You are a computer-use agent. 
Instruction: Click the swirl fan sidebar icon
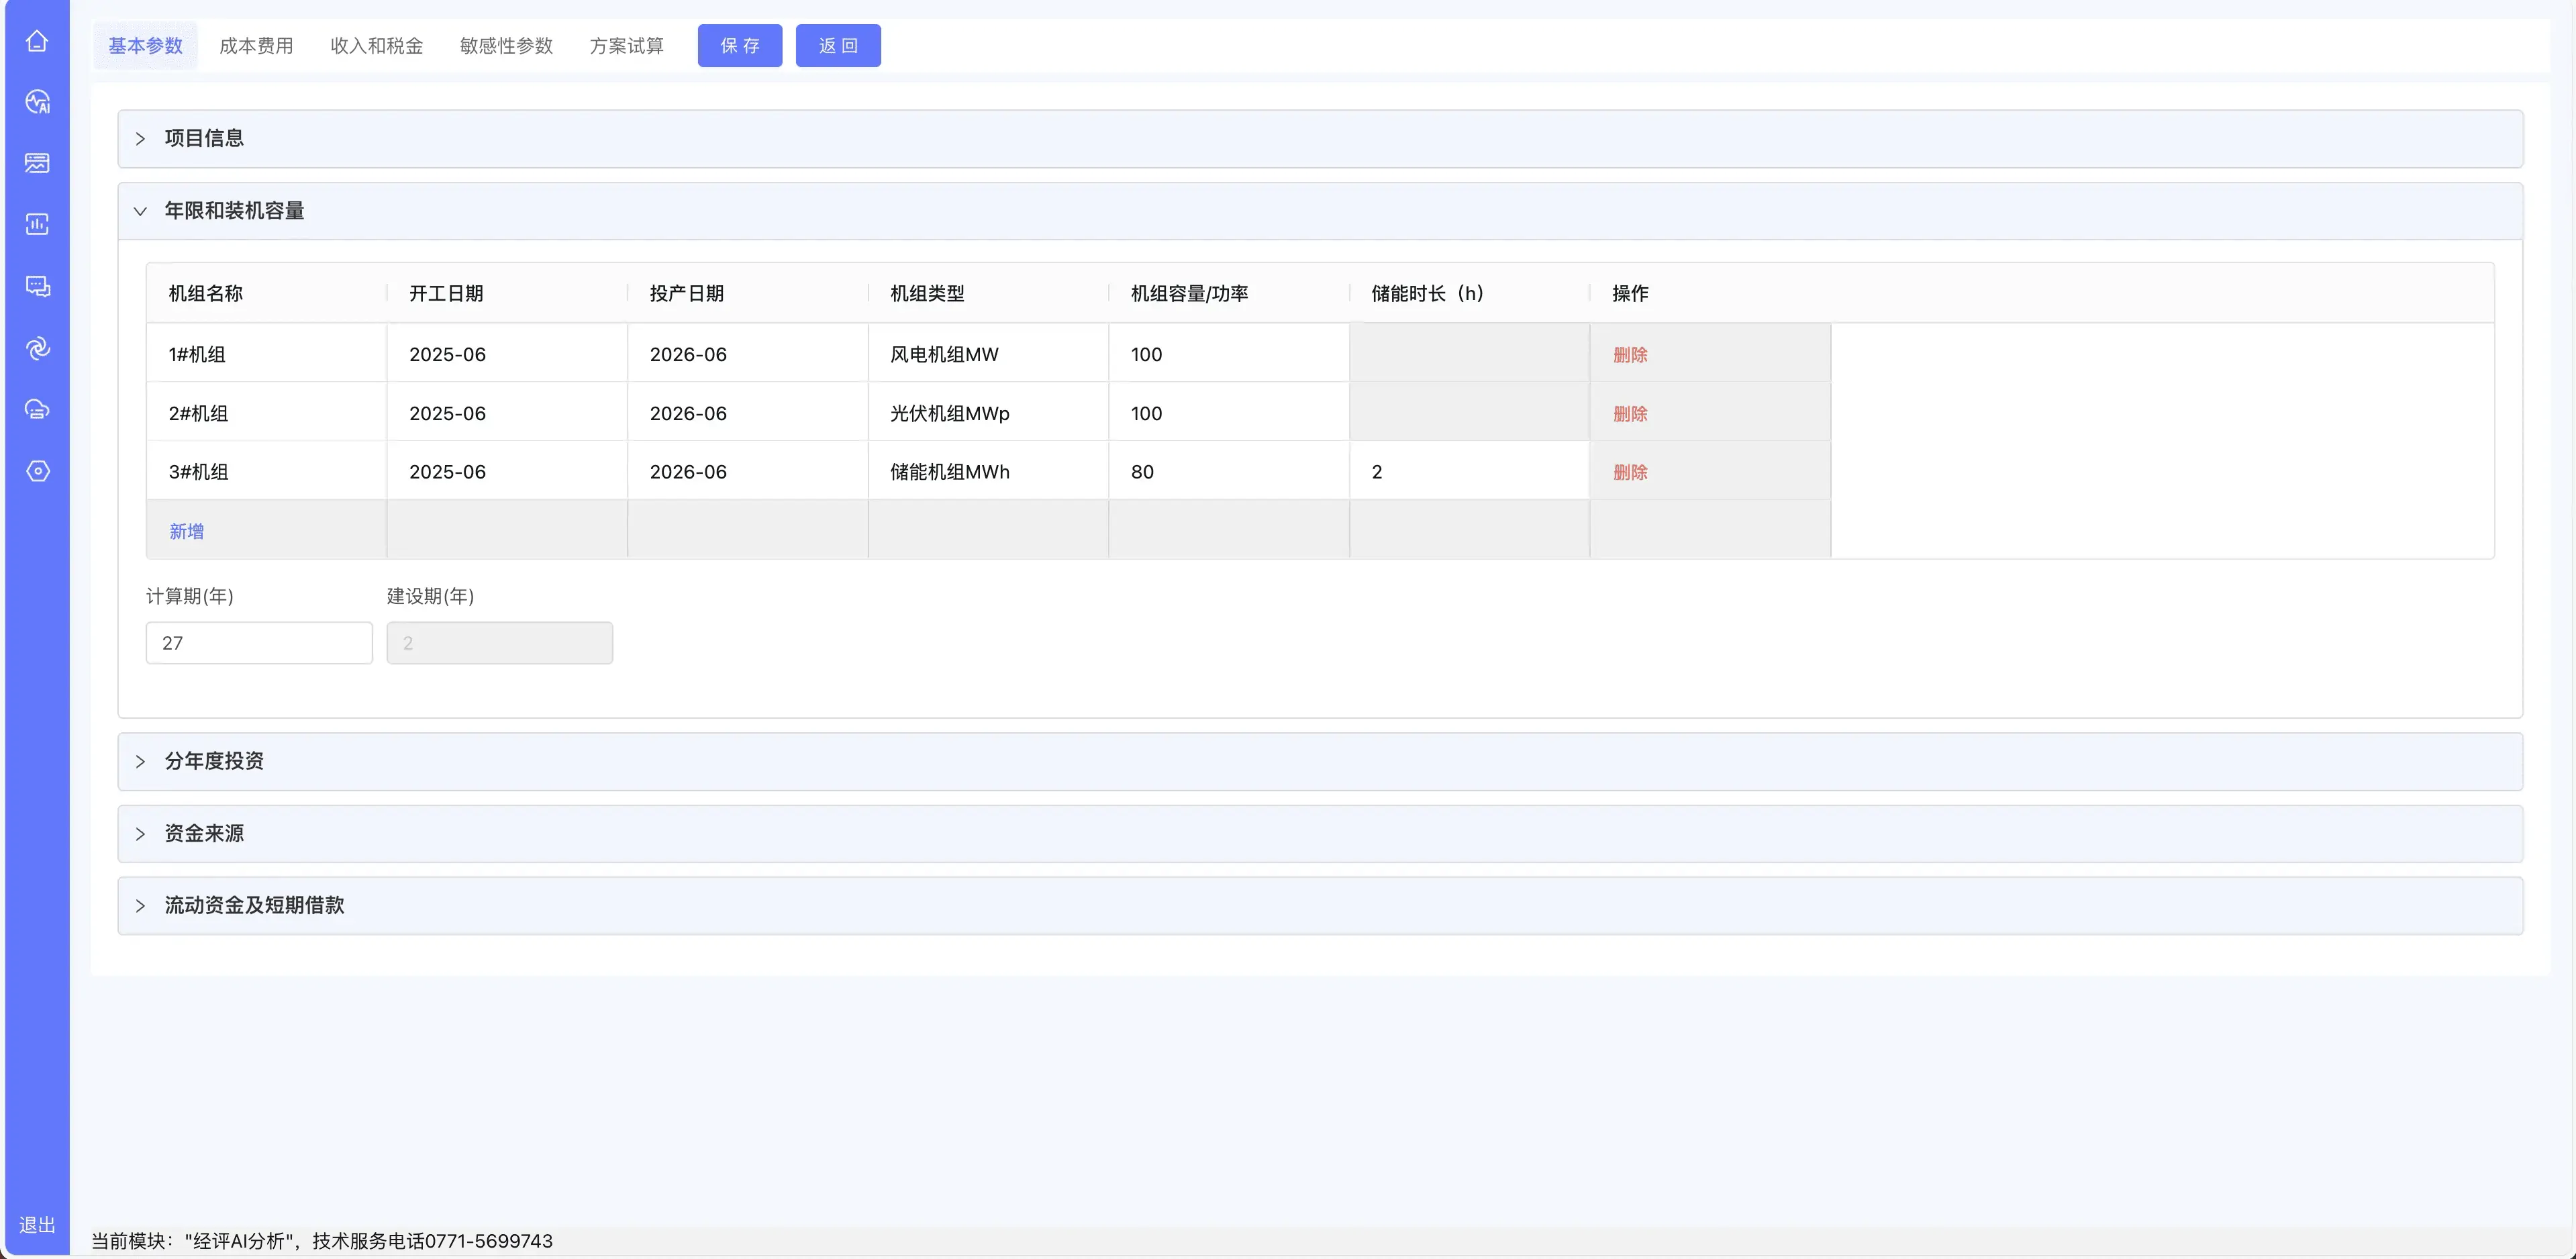[x=37, y=348]
